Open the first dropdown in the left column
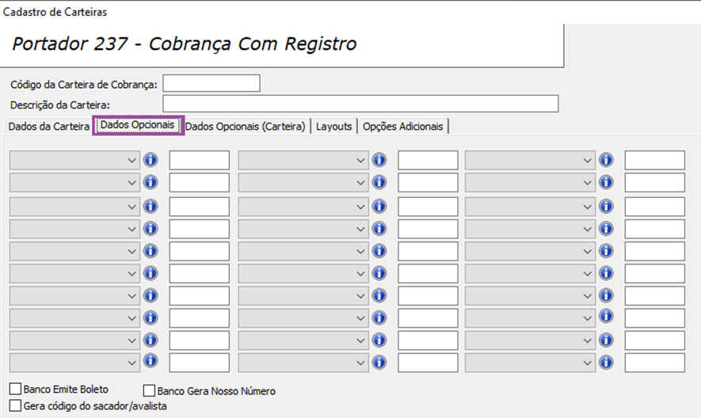 pyautogui.click(x=74, y=160)
